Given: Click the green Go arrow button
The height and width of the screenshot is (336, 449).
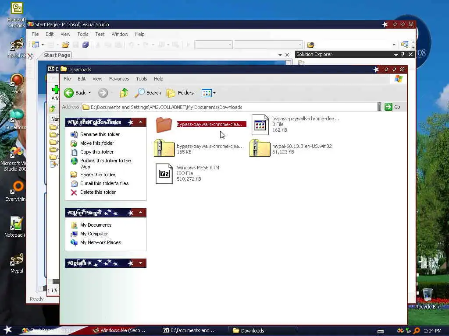Looking at the screenshot, I should [x=388, y=107].
